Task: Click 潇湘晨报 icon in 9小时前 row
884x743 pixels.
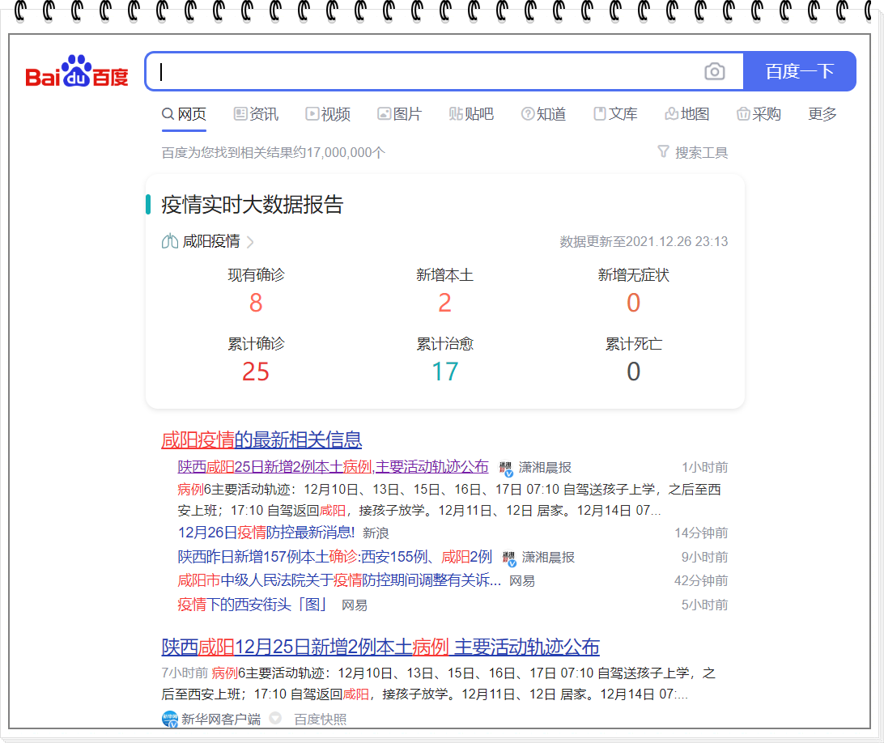Action: [509, 558]
